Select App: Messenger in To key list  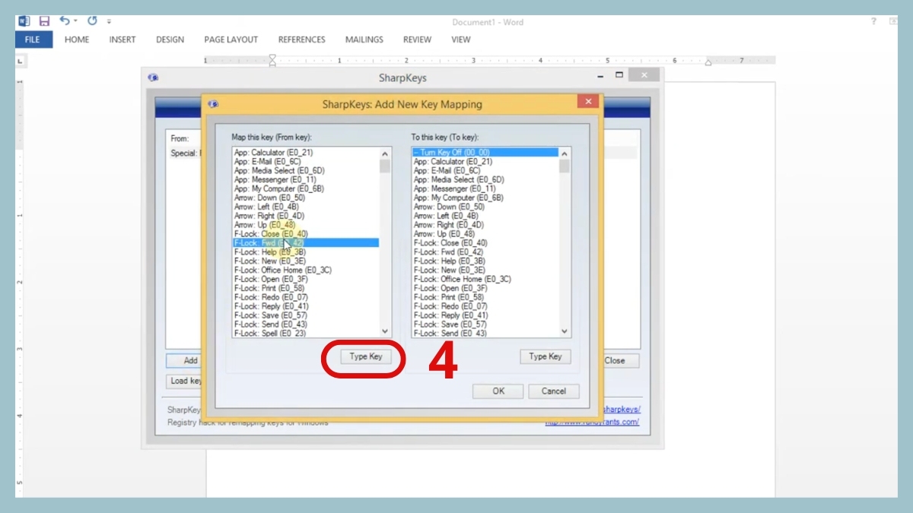[x=485, y=188]
